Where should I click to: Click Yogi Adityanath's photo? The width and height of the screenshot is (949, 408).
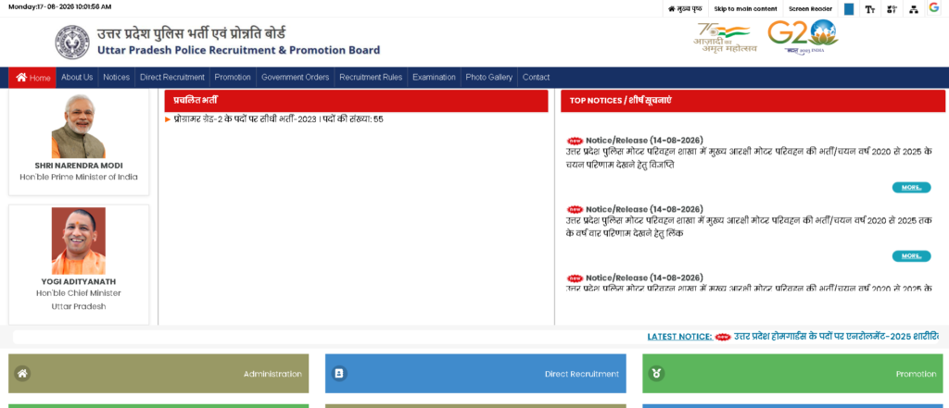tap(78, 241)
